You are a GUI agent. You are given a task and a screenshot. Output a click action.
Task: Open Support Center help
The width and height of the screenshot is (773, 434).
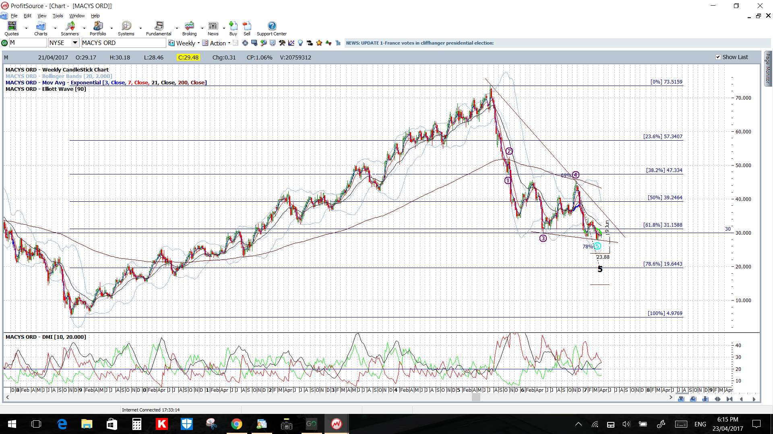click(x=272, y=29)
